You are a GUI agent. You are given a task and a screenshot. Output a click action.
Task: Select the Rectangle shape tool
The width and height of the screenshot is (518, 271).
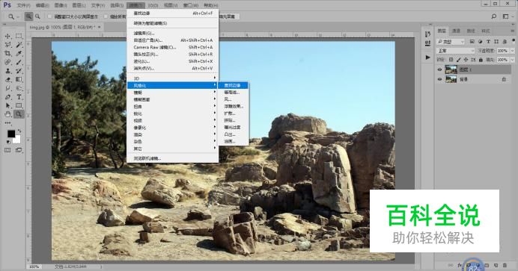[19, 105]
